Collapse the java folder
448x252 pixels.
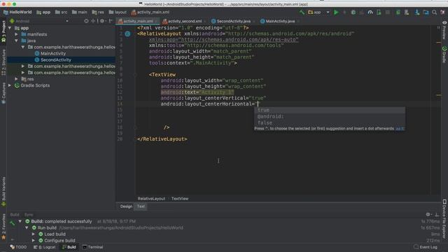pos(16,41)
